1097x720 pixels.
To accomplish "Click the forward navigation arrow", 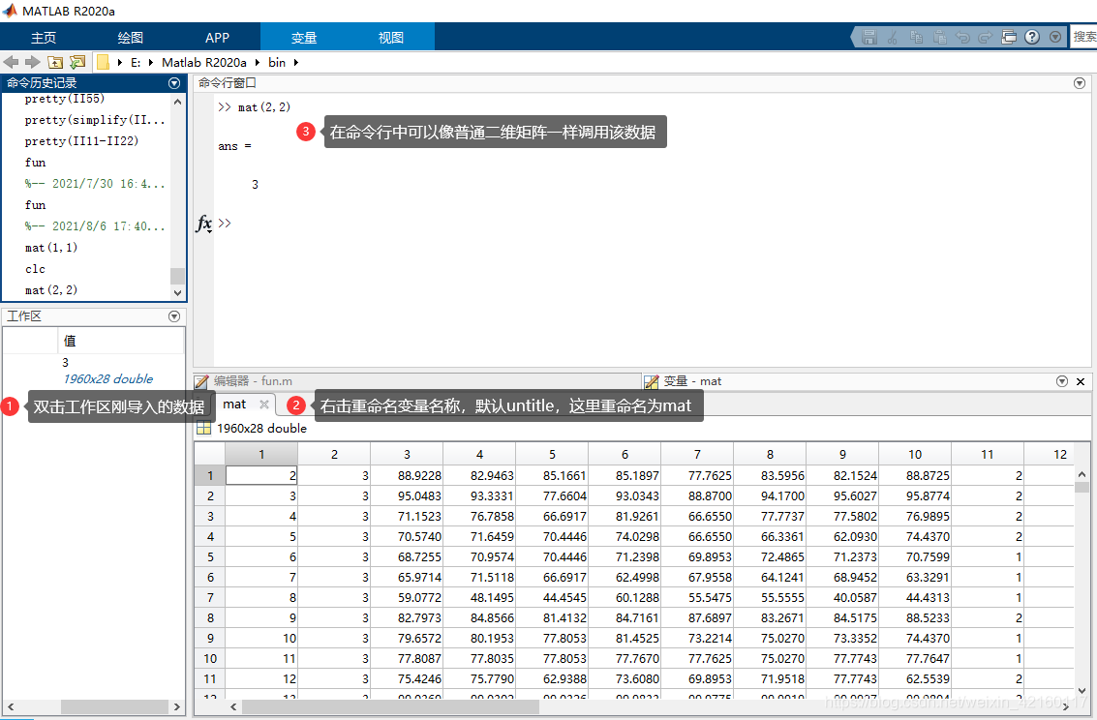I will (32, 62).
